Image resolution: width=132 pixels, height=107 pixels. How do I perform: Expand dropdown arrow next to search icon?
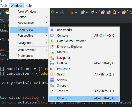pos(119,13)
